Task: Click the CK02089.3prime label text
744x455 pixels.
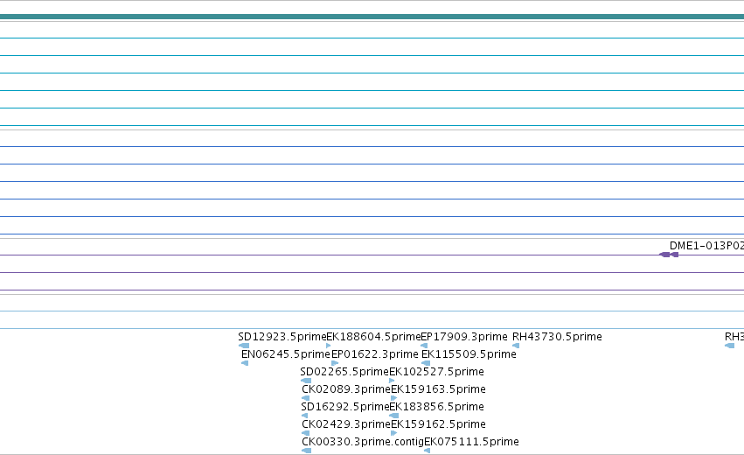Action: [x=346, y=389]
